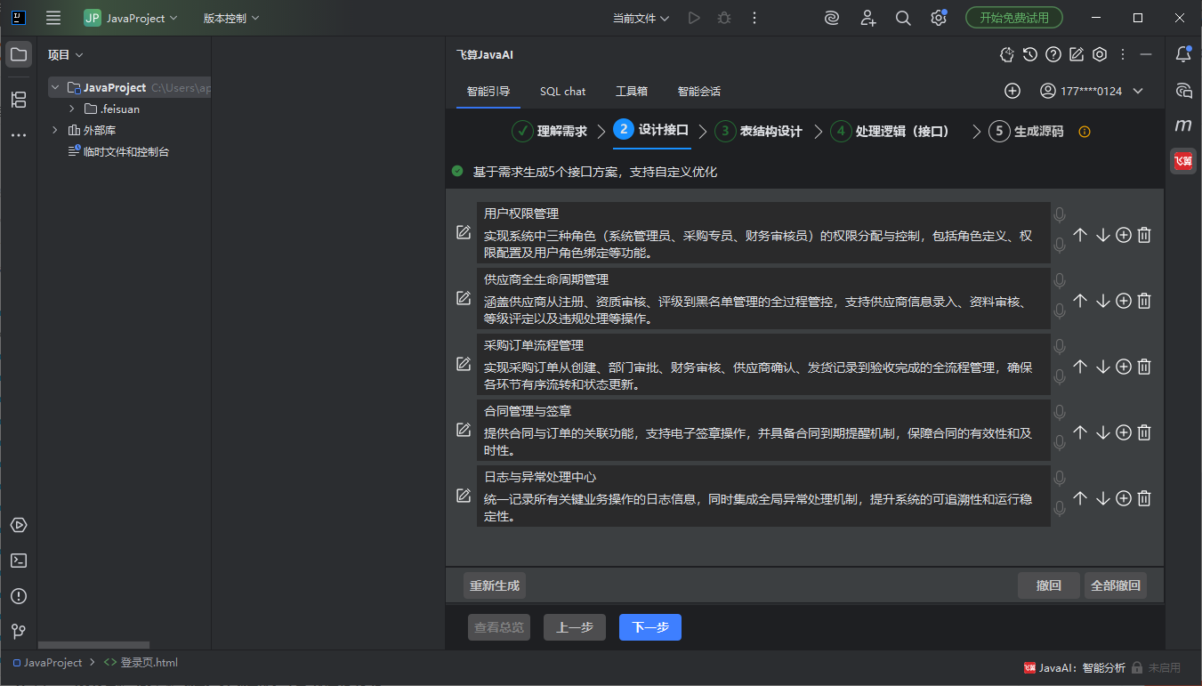Click the warning info icon after 生成源码
The width and height of the screenshot is (1202, 686).
tap(1085, 132)
